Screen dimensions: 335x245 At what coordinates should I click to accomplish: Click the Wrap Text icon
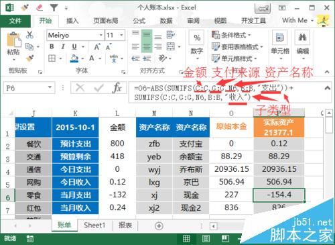tap(170, 35)
